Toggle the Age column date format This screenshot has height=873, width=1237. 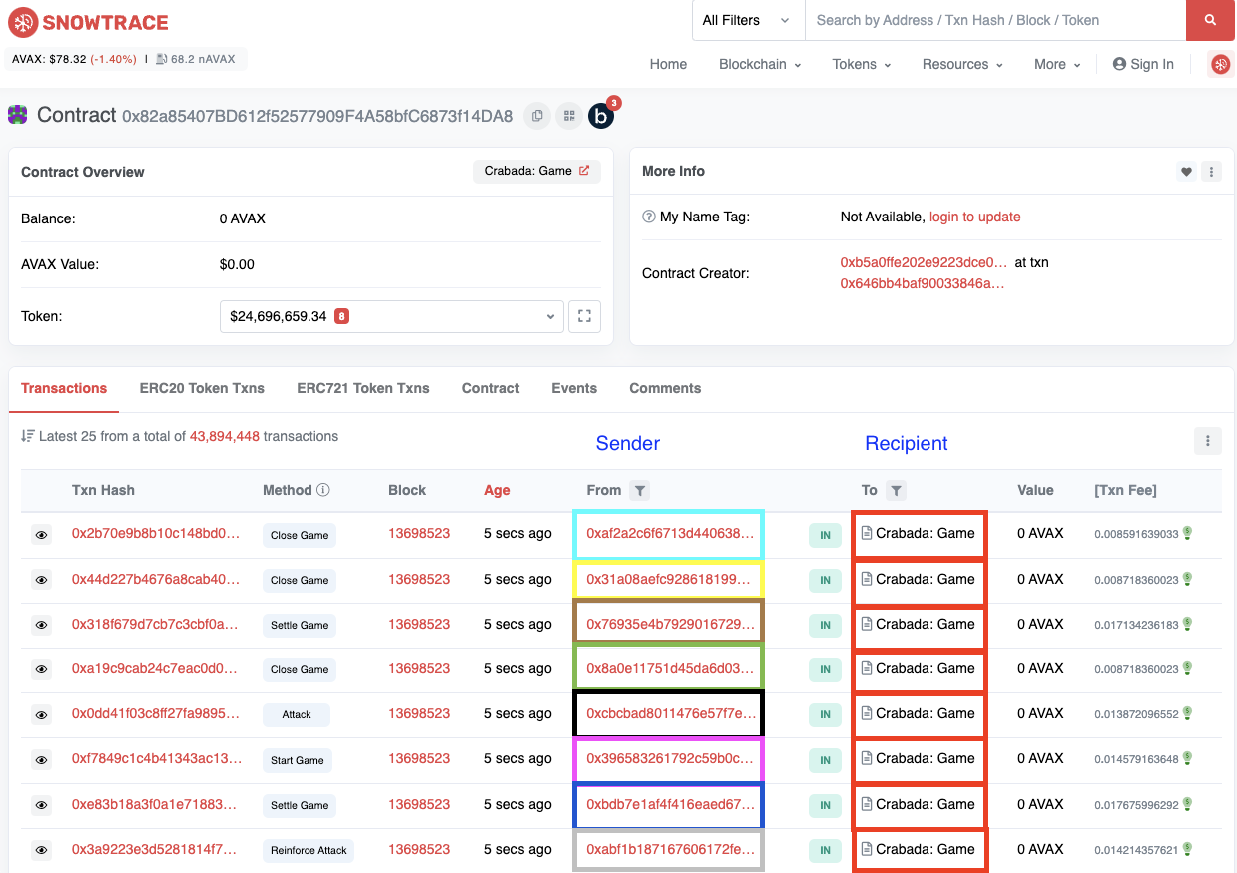pyautogui.click(x=497, y=490)
